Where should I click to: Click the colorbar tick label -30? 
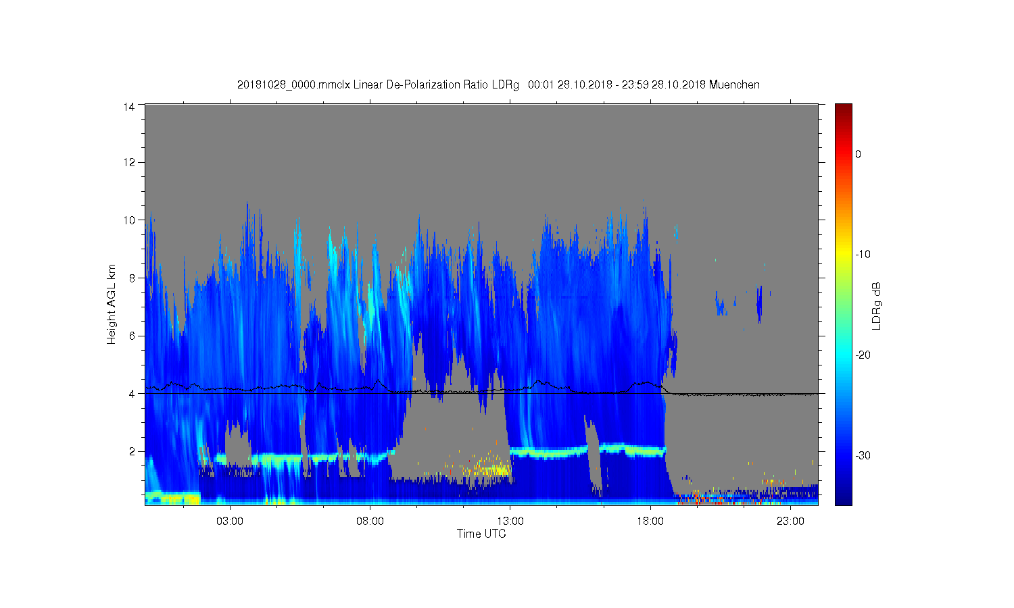(x=863, y=456)
